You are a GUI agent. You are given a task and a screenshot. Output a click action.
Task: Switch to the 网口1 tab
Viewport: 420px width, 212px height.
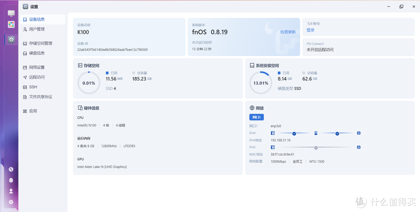point(256,117)
